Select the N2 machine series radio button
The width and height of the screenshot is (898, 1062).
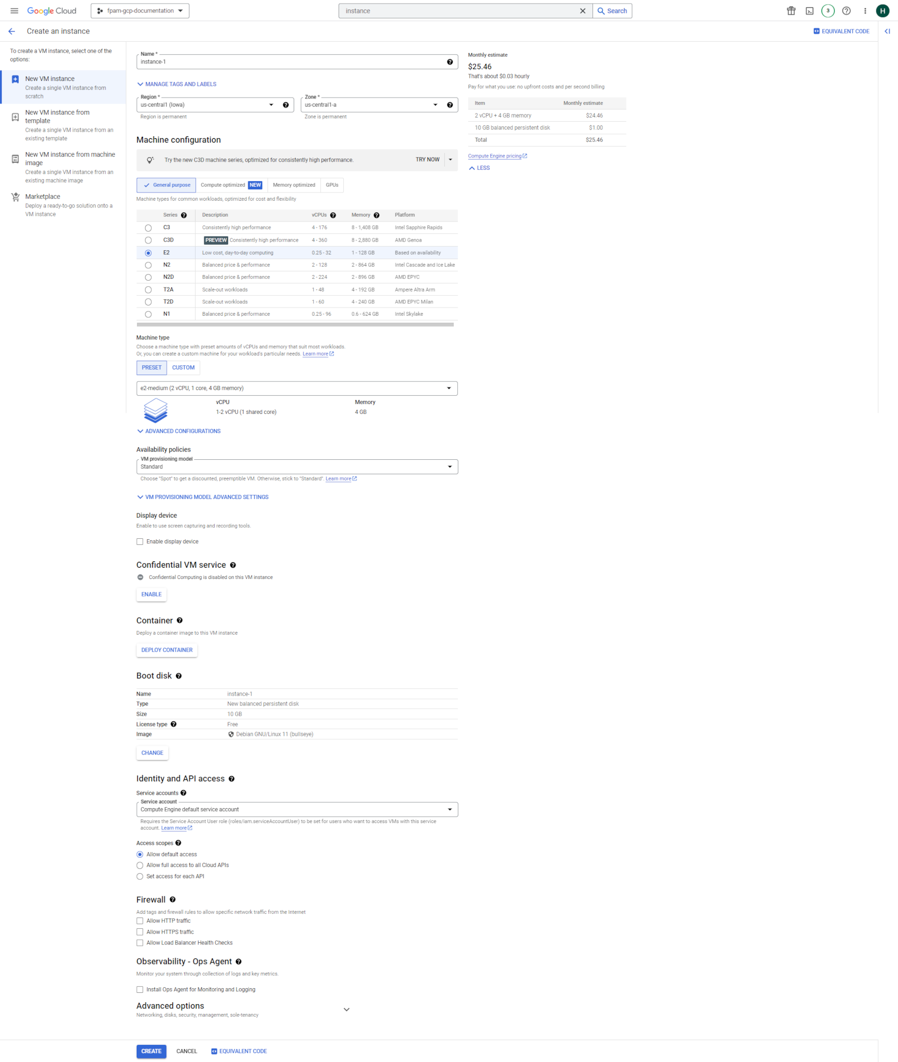point(148,265)
